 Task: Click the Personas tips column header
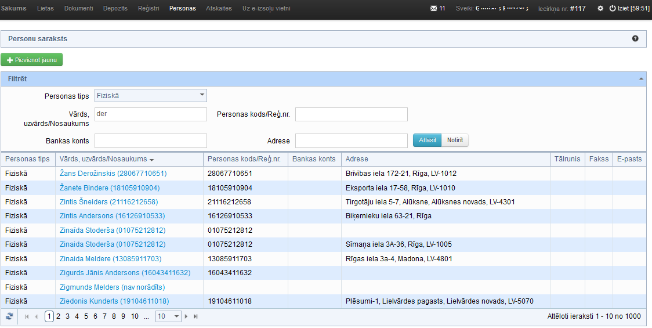(28, 159)
